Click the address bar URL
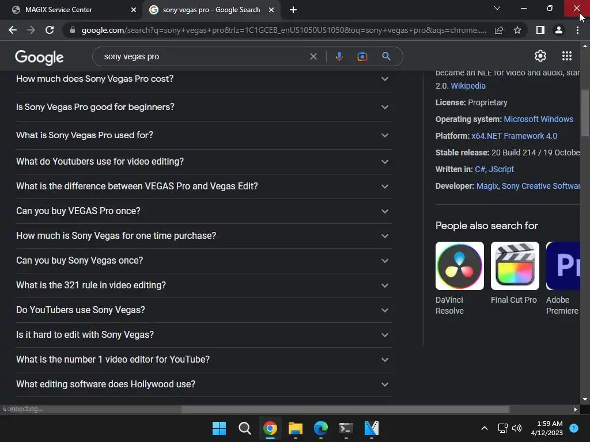This screenshot has height=442, width=590. (283, 30)
